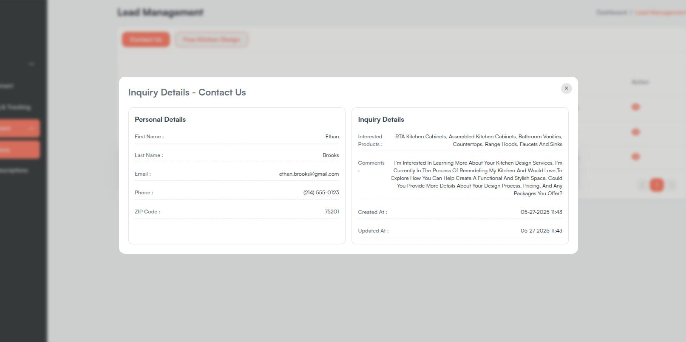Image resolution: width=686 pixels, height=342 pixels.
Task: Click the Inquiry Details card heading
Action: 381,120
